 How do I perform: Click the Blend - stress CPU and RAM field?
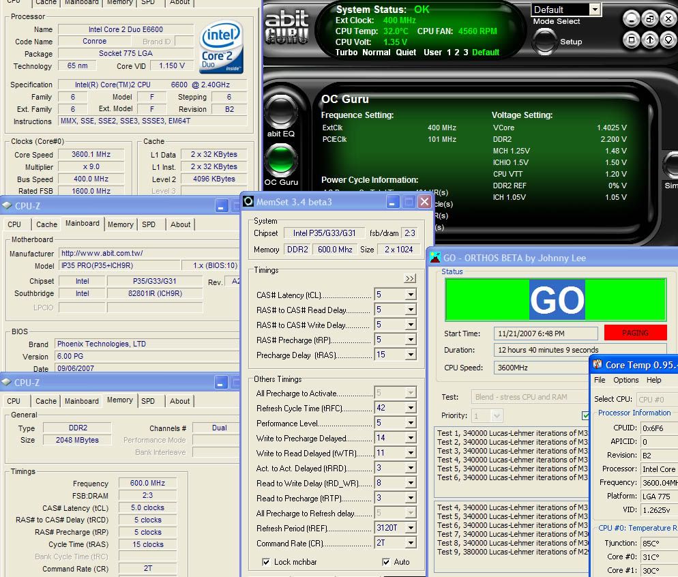point(531,397)
